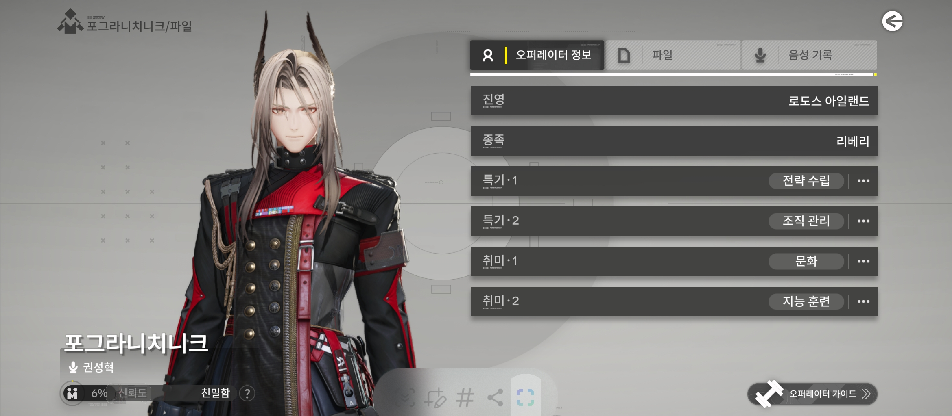Screen dimensions: 952x416
Task: Expand details for 특기·1 전략 수립
Action: pos(863,181)
